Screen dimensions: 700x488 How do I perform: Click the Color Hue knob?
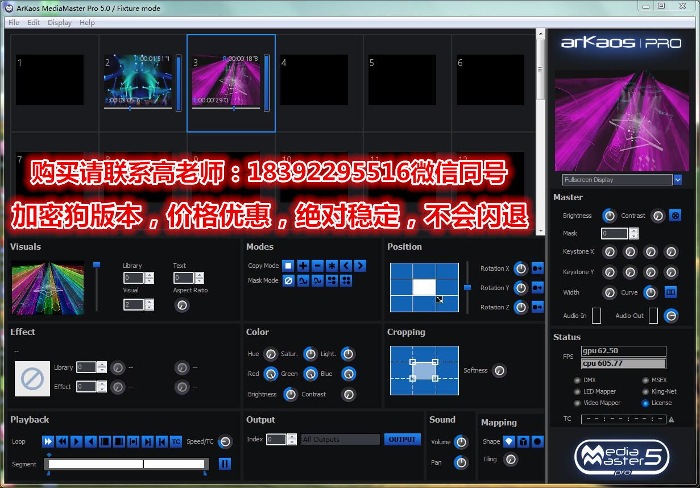tap(271, 354)
